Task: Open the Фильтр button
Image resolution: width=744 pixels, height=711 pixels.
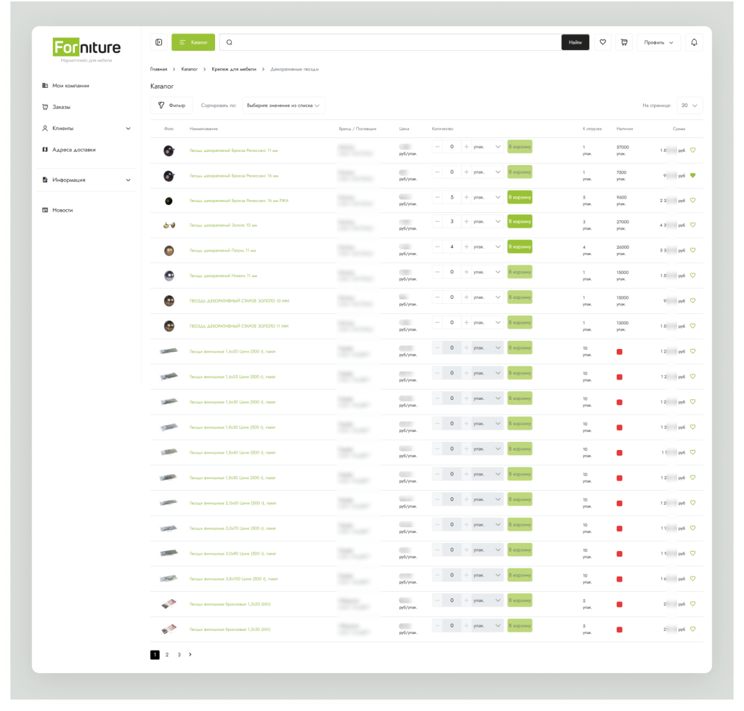Action: tap(171, 105)
